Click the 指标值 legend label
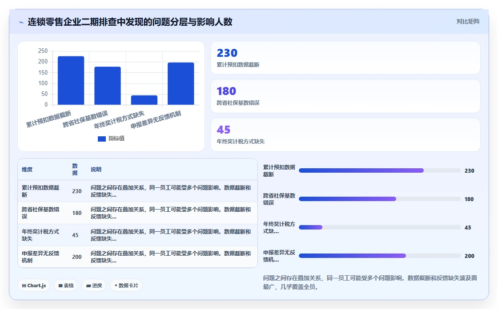 pos(116,139)
